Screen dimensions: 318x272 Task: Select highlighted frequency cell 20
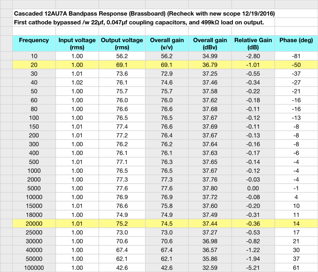point(34,65)
